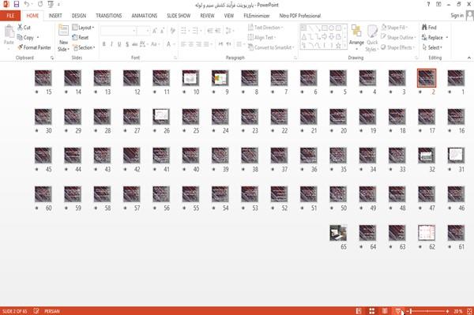
Task: Switch to Normal view from status bar
Action: click(359, 311)
